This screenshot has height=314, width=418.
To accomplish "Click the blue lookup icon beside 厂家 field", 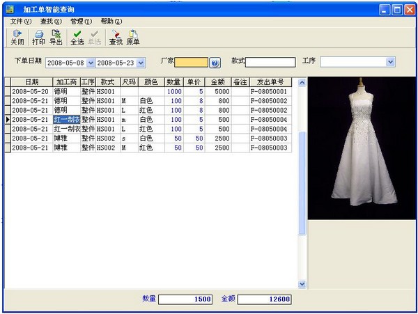I will (215, 63).
